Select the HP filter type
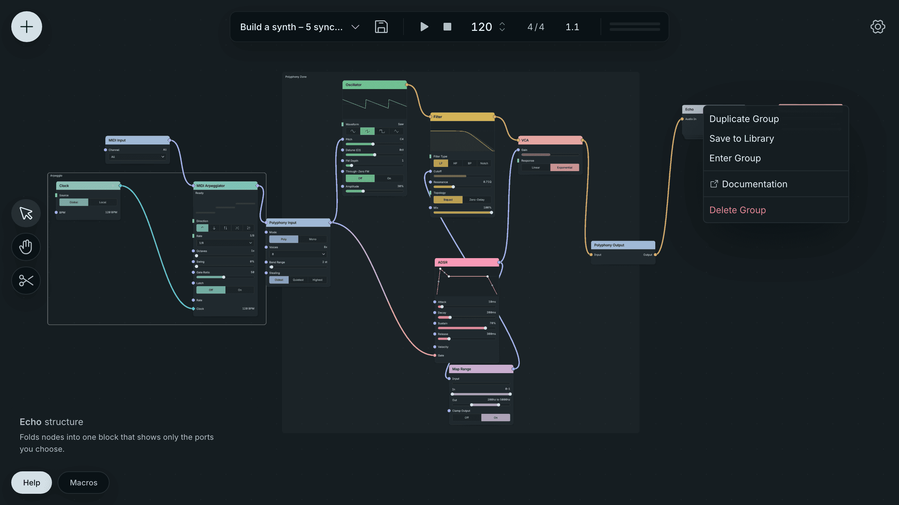899x505 pixels. 455,163
